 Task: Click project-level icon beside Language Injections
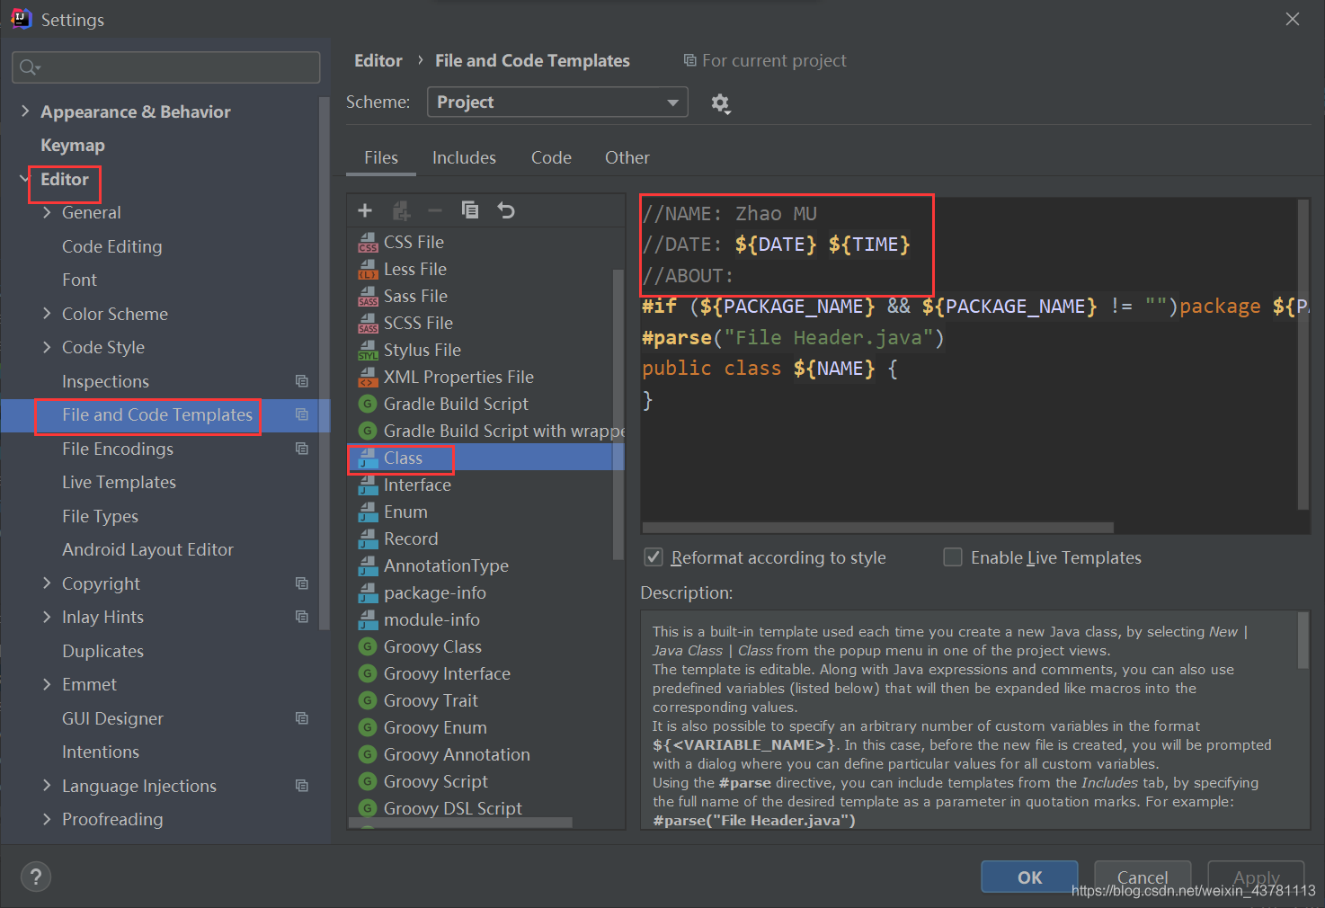302,786
